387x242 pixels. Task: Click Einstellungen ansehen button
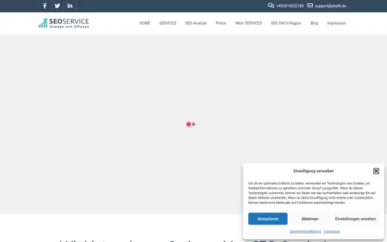355,219
